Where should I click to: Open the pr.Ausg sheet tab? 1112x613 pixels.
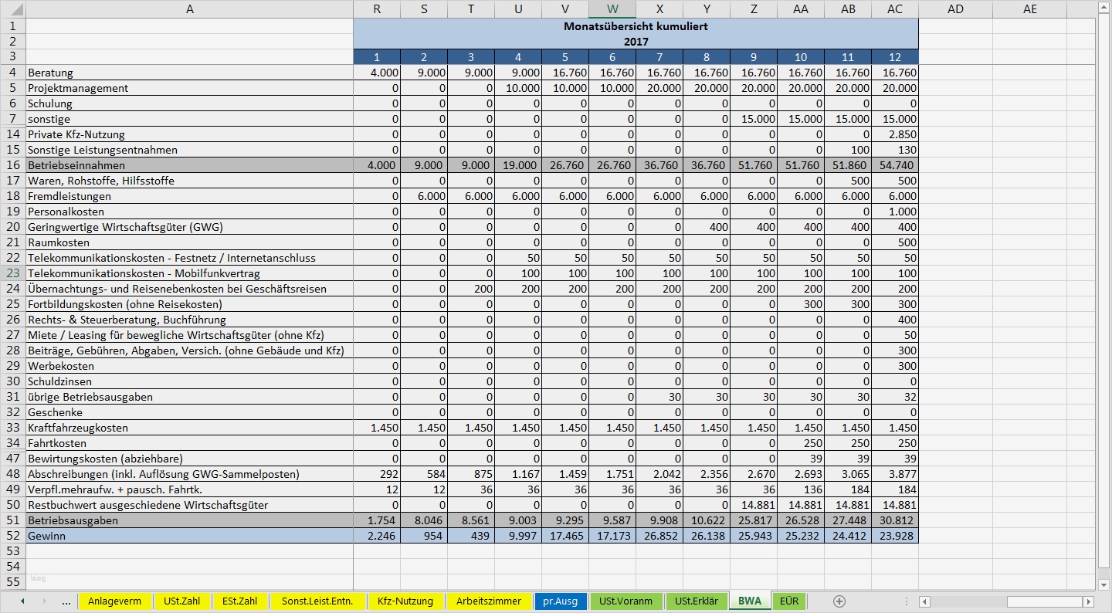(x=560, y=601)
